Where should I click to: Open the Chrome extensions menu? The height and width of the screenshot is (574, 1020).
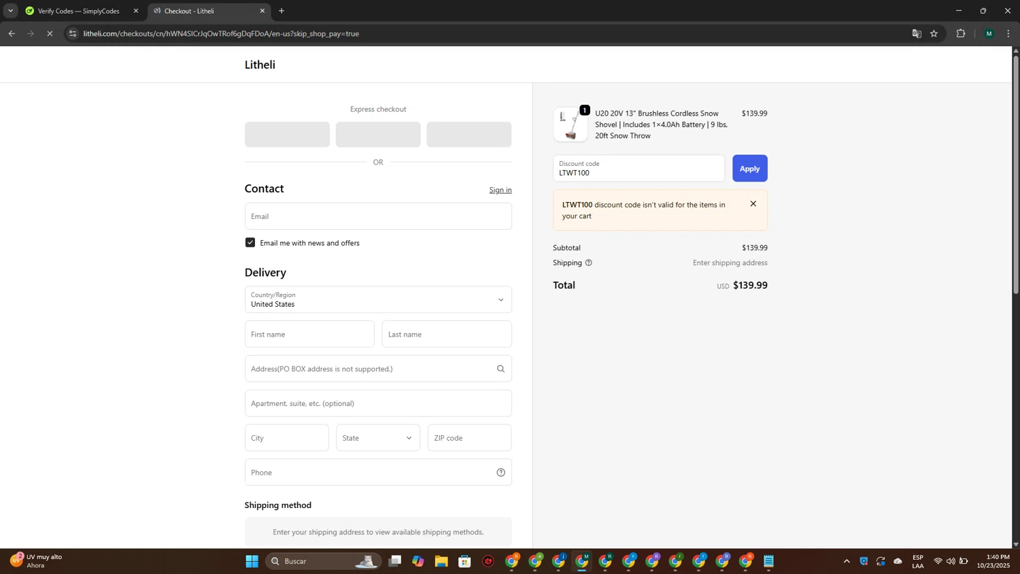tap(961, 33)
